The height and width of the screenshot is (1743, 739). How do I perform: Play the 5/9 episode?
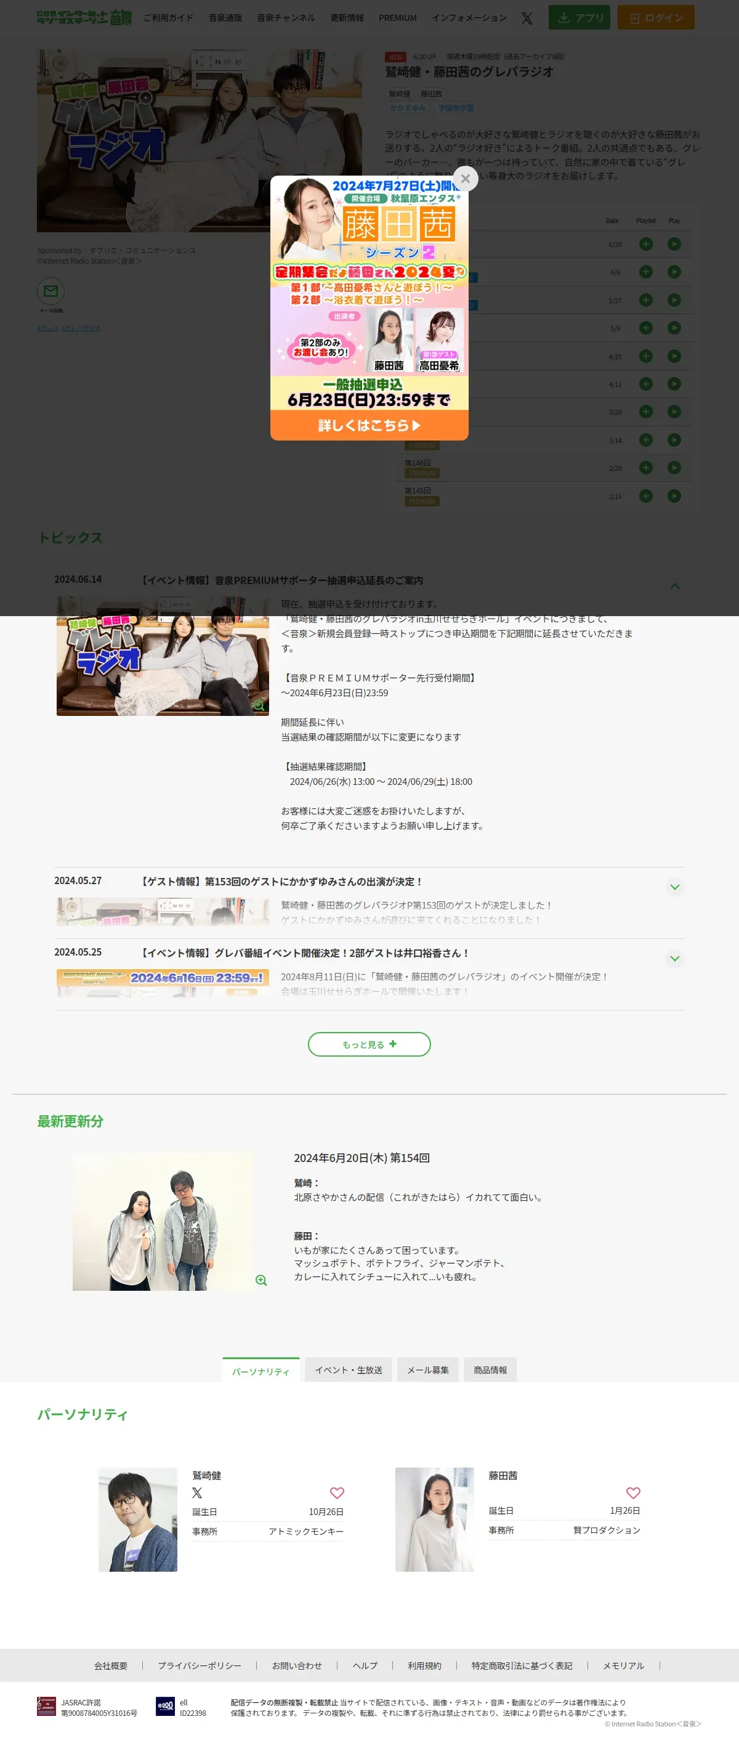pyautogui.click(x=674, y=328)
